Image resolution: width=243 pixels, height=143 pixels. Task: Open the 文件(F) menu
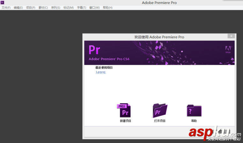(6, 8)
